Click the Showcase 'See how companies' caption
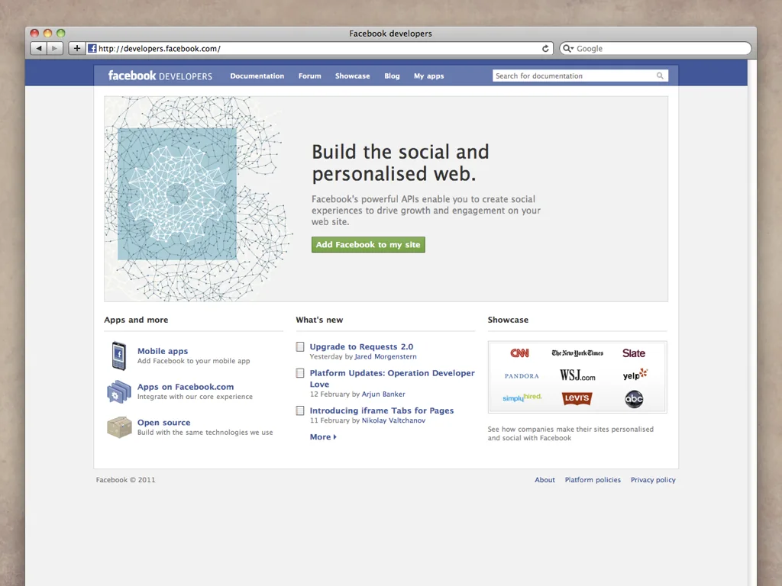 [x=570, y=433]
